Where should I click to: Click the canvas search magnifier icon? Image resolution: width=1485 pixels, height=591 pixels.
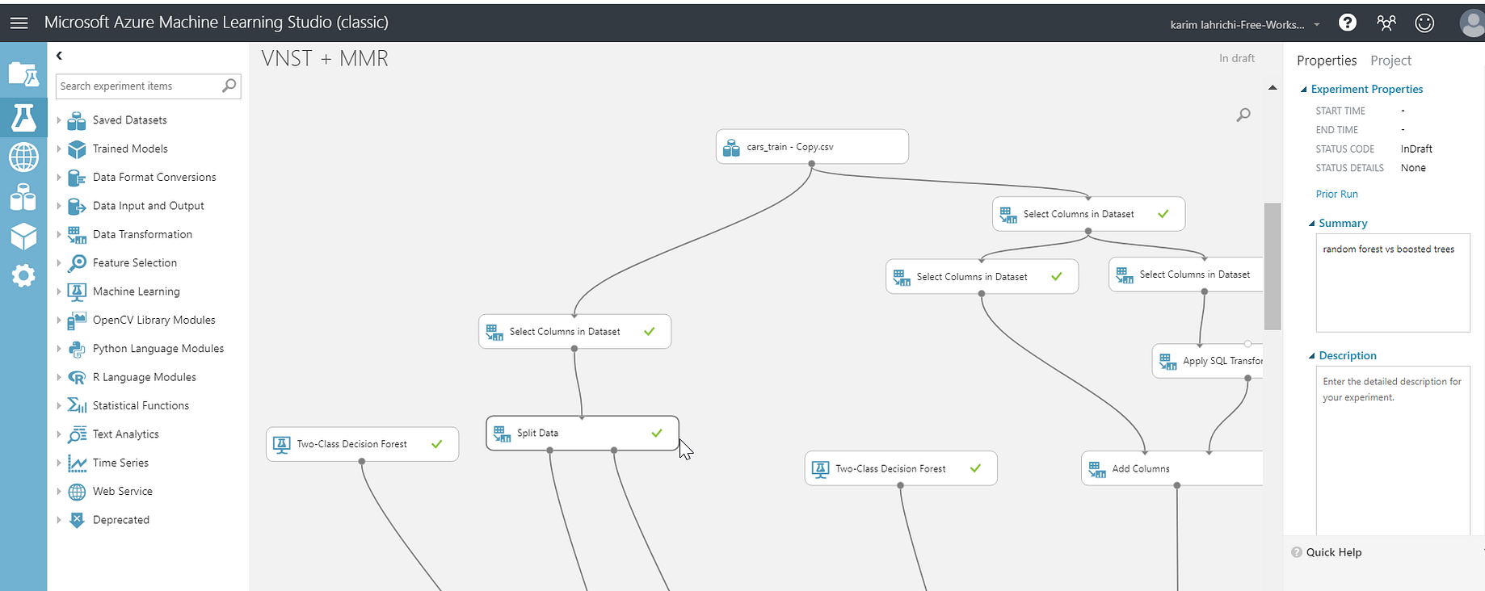pos(1243,115)
